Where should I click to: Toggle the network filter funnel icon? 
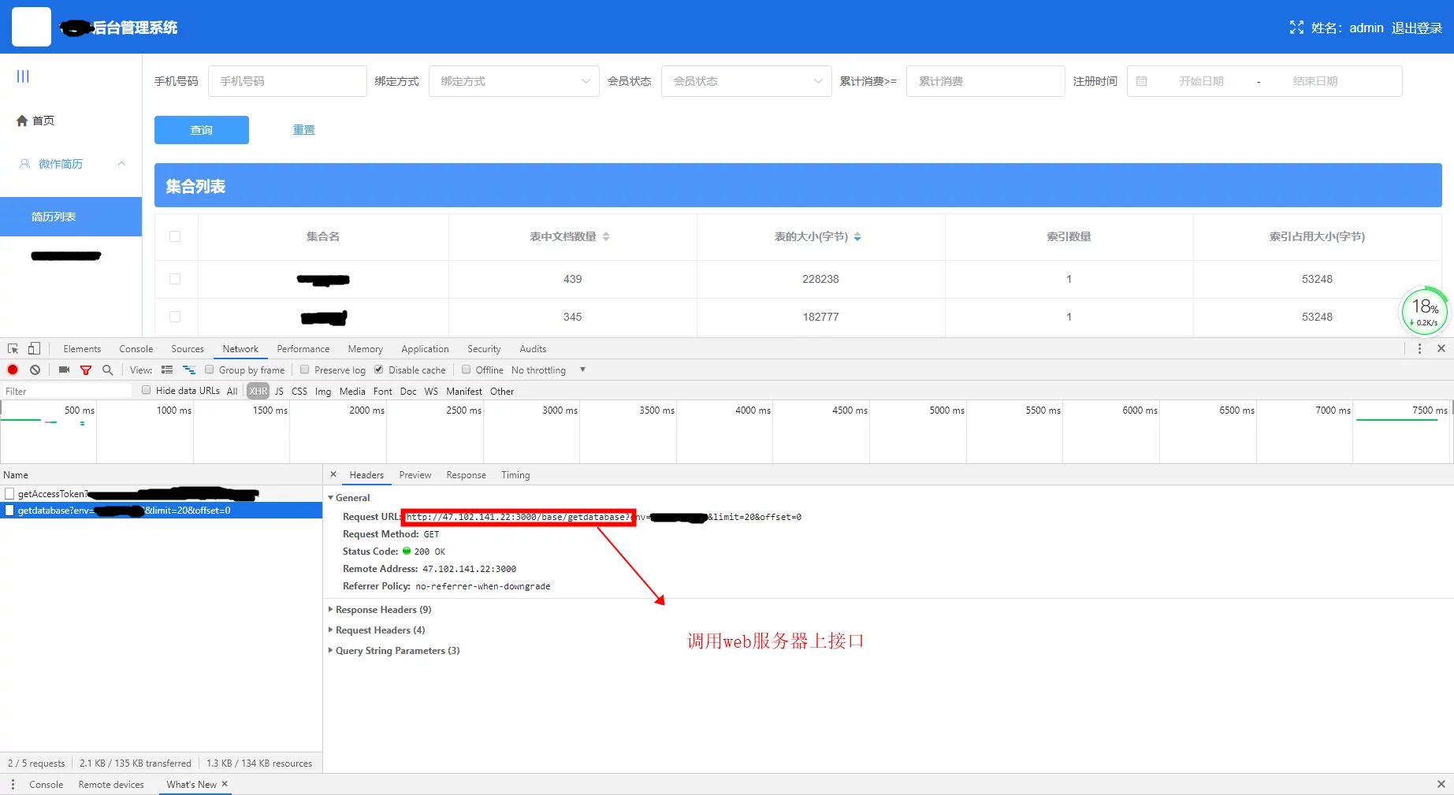tap(86, 370)
